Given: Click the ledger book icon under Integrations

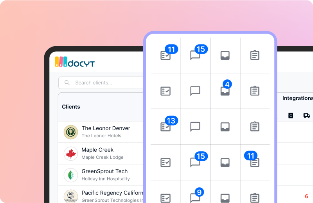Looking at the screenshot, I should (x=291, y=115).
